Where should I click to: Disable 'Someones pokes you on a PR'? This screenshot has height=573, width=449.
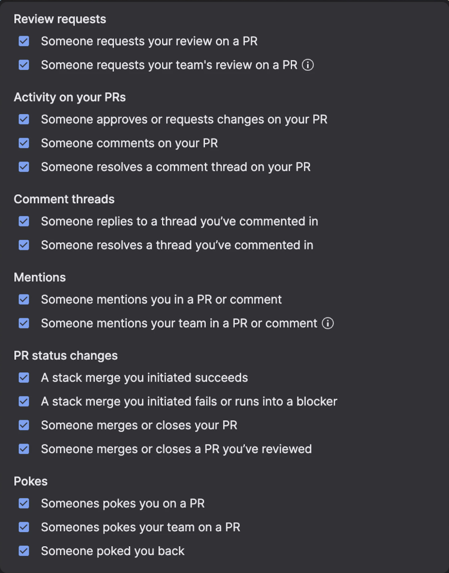(24, 503)
